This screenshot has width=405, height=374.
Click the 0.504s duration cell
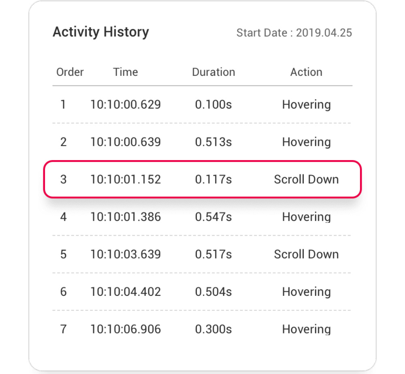tap(213, 291)
